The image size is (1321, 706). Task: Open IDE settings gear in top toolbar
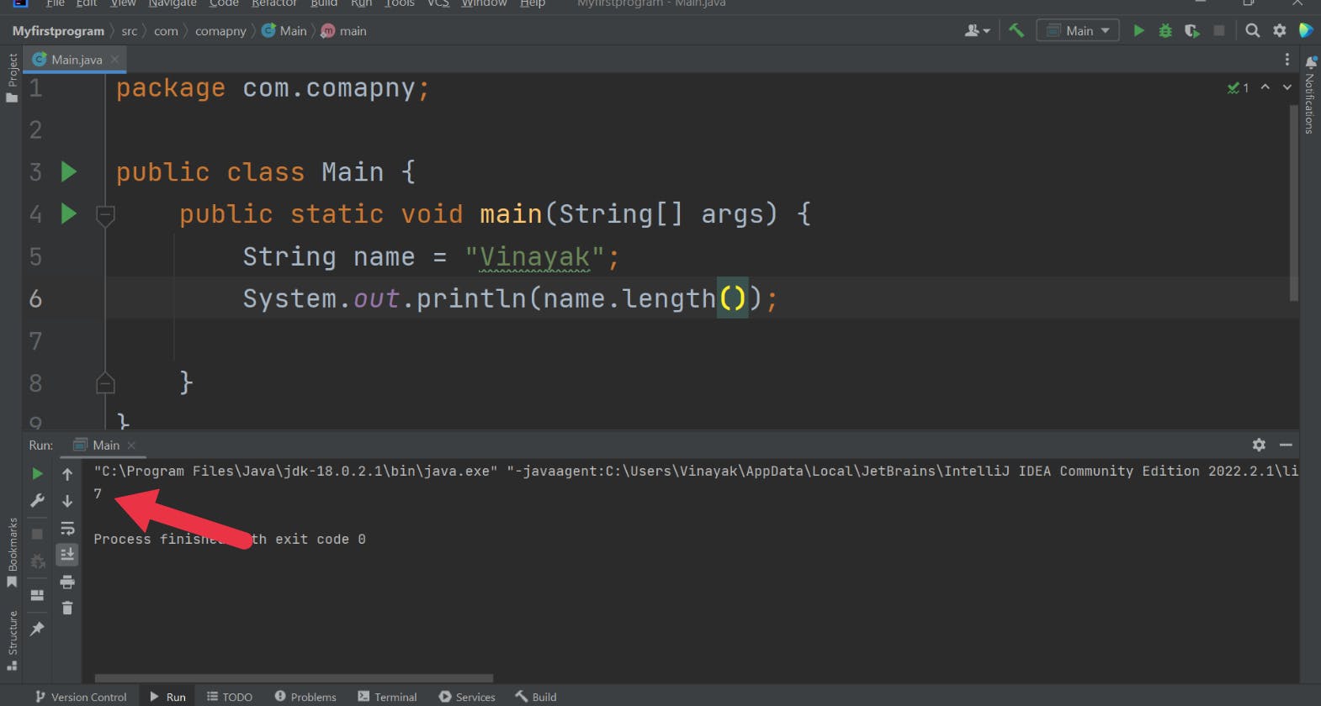tap(1280, 31)
